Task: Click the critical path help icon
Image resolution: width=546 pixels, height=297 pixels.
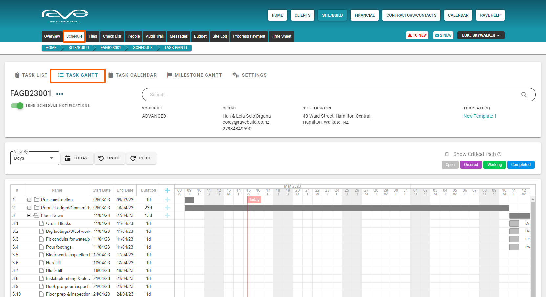Action: [x=499, y=154]
